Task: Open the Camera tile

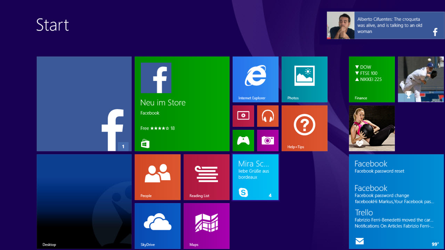Action: (268, 141)
